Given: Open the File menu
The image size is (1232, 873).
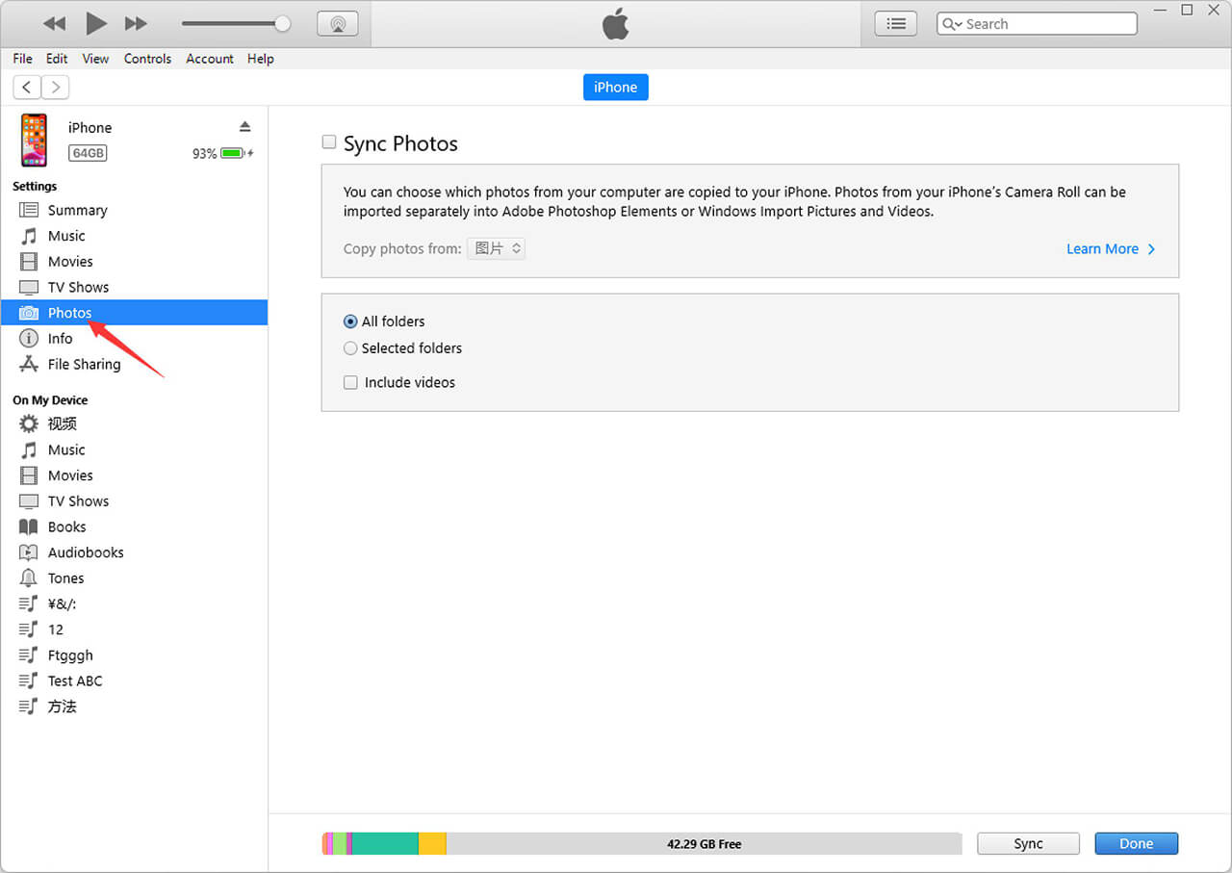Looking at the screenshot, I should pos(22,59).
